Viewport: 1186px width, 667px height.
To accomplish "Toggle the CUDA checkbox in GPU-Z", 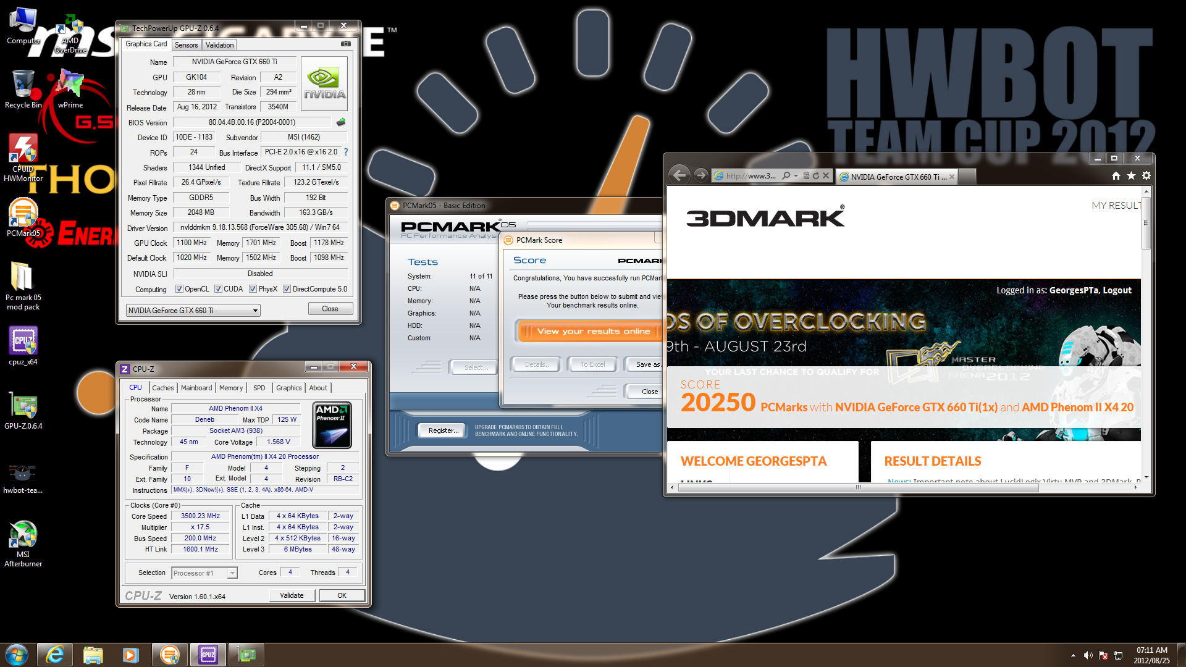I will point(218,289).
